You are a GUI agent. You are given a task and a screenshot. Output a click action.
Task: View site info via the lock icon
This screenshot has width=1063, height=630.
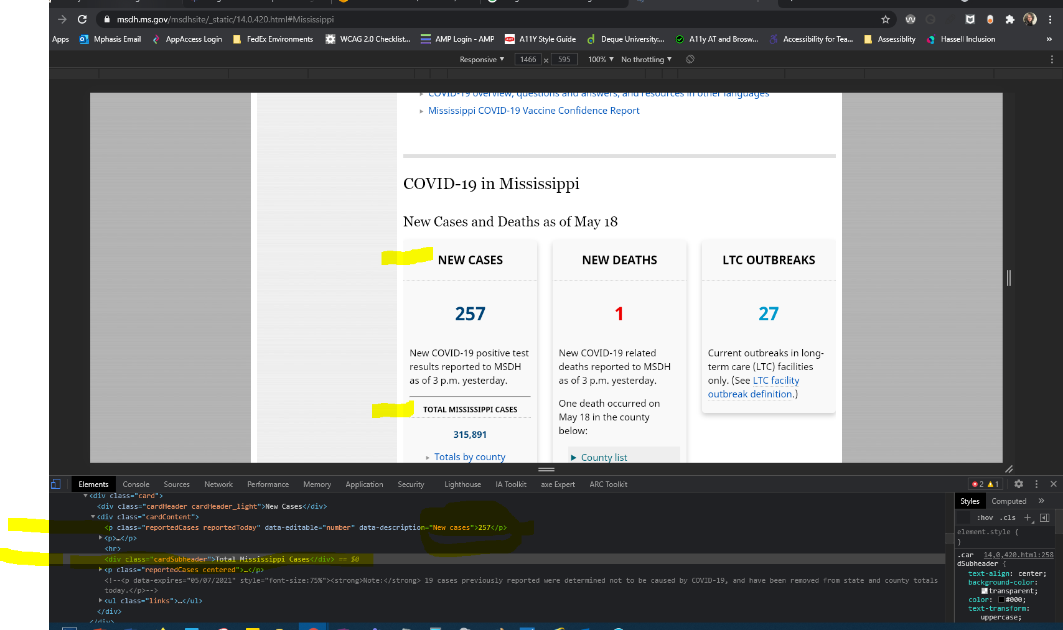point(107,19)
